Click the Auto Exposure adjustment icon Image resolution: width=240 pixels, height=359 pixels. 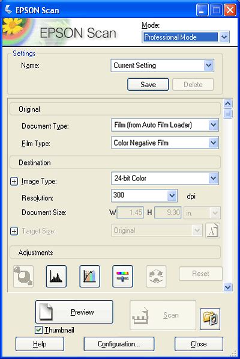[23, 276]
